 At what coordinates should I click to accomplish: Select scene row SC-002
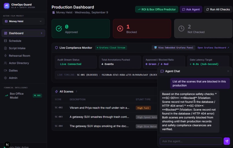pyautogui.click(x=105, y=108)
